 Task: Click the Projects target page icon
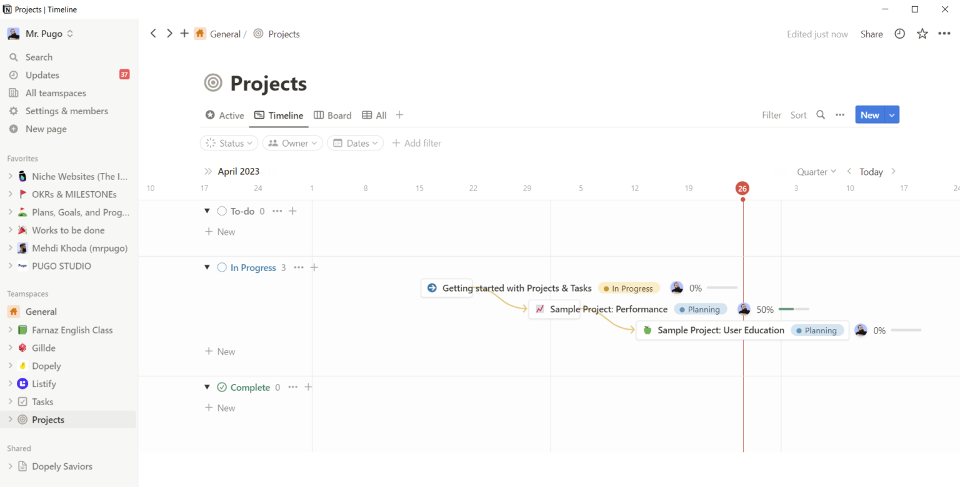pyautogui.click(x=212, y=82)
